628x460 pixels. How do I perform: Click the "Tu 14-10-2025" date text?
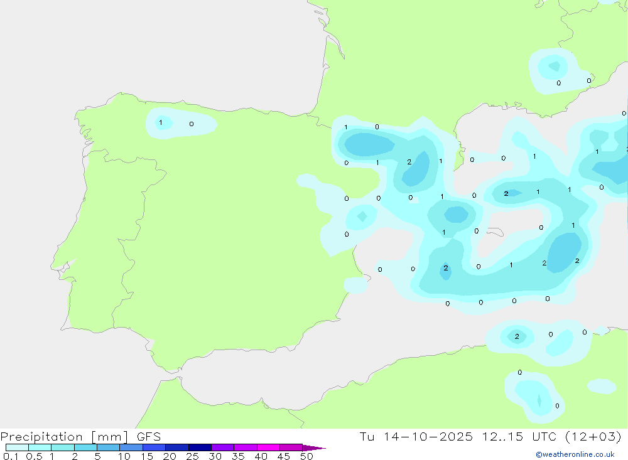416,436
